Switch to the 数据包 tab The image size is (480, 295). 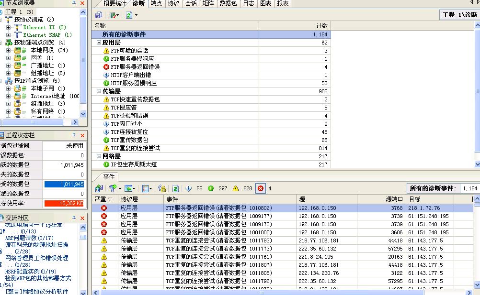click(x=228, y=3)
